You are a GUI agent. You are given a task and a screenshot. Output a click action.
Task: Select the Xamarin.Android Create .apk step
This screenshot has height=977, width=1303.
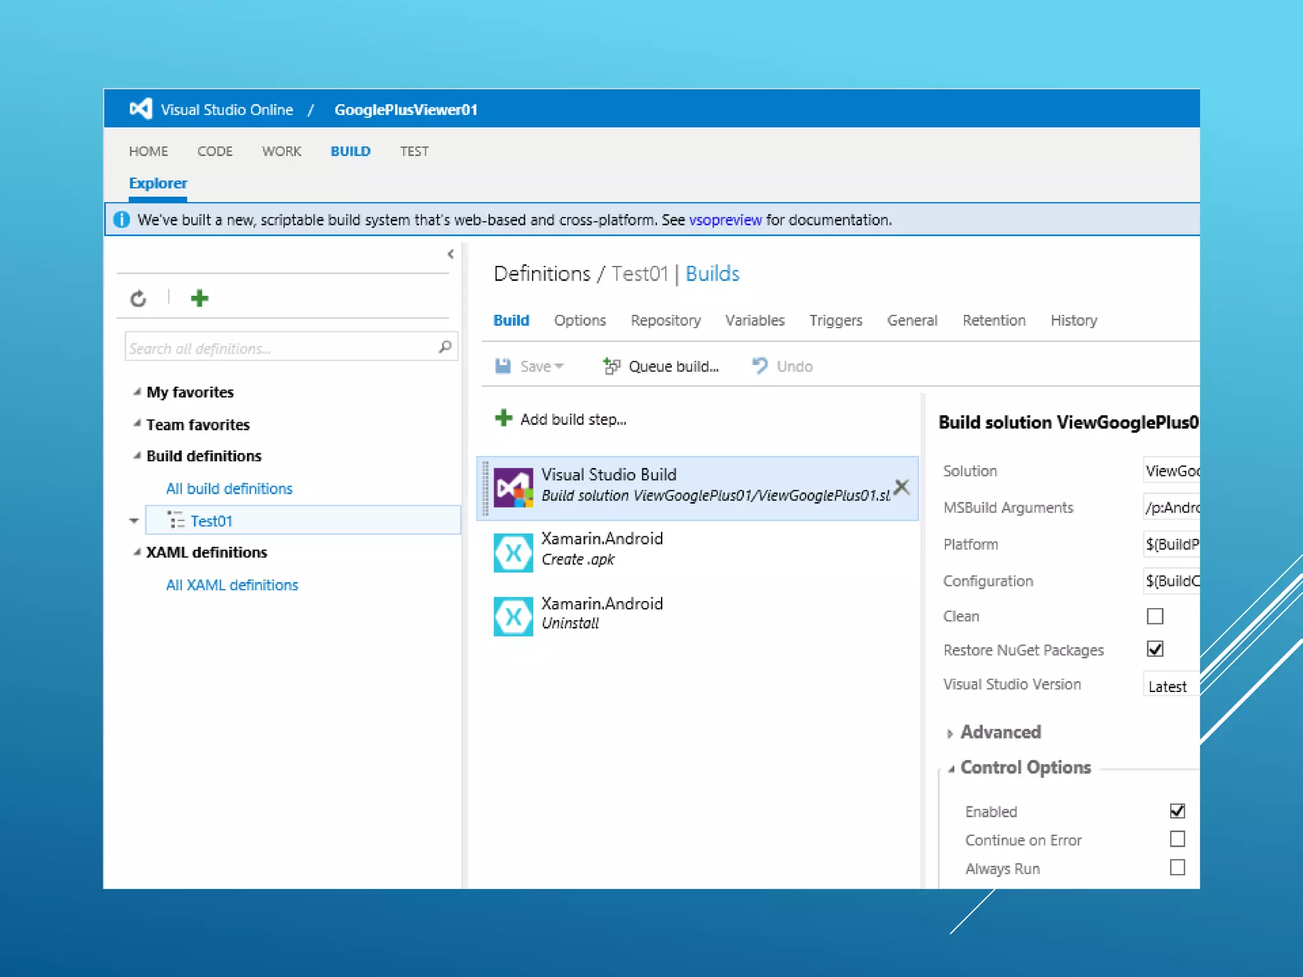click(601, 549)
